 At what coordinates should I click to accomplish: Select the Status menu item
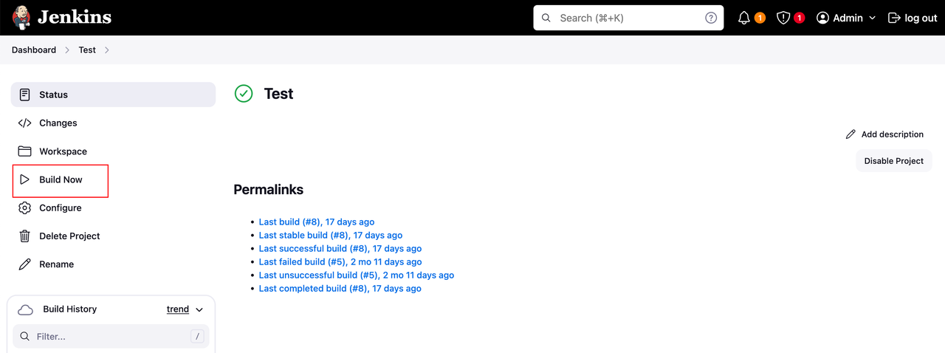[x=113, y=95]
